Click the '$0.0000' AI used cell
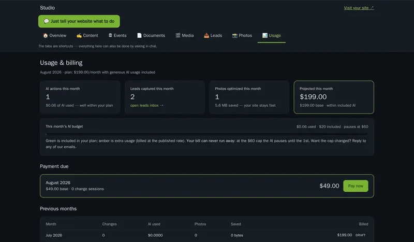 pyautogui.click(x=155, y=235)
